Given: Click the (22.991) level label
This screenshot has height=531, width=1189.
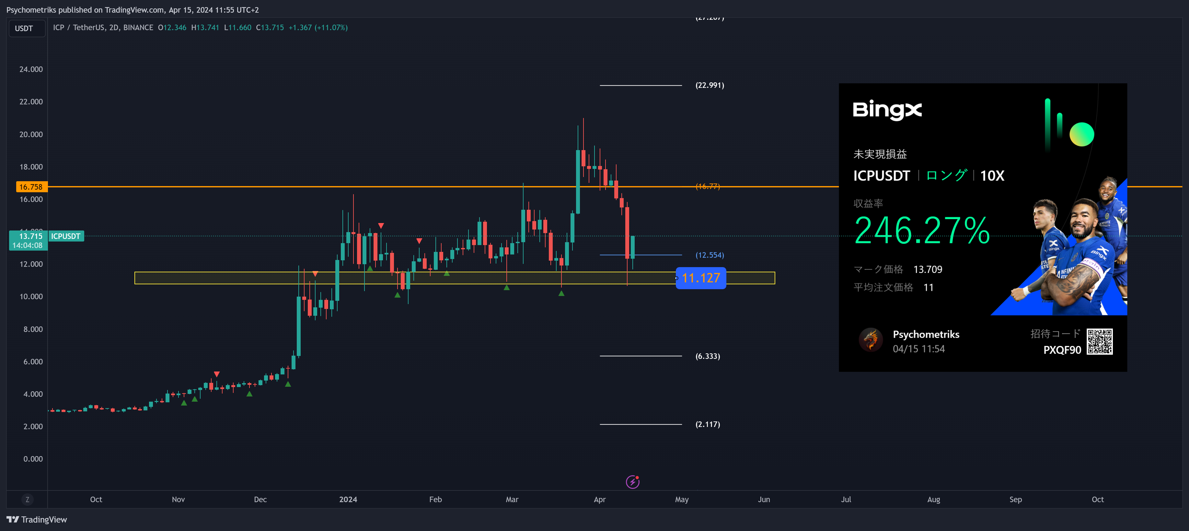Looking at the screenshot, I should [710, 85].
